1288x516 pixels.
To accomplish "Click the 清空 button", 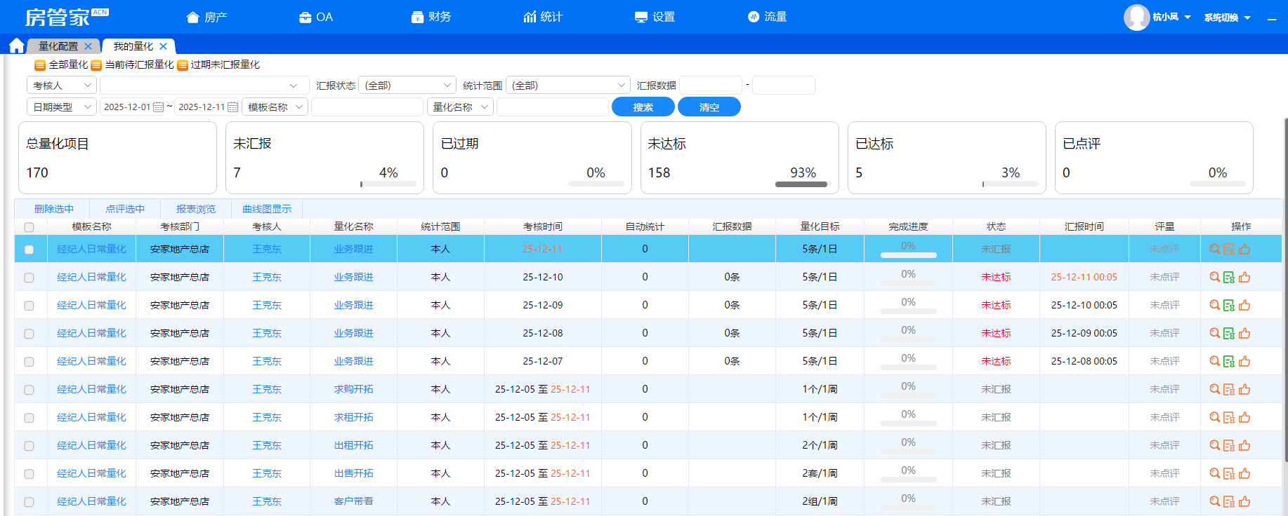I will tap(709, 107).
